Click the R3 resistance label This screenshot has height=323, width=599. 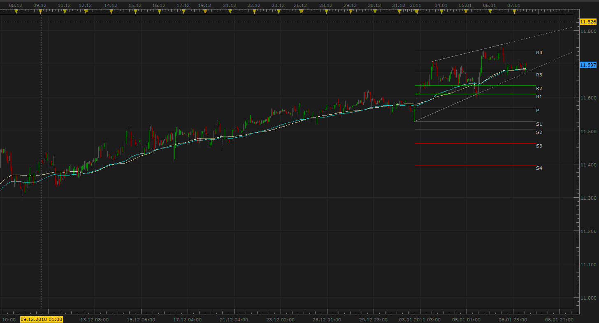[x=539, y=75]
